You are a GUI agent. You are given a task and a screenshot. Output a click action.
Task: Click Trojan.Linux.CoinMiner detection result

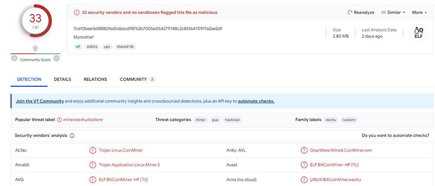click(x=120, y=150)
